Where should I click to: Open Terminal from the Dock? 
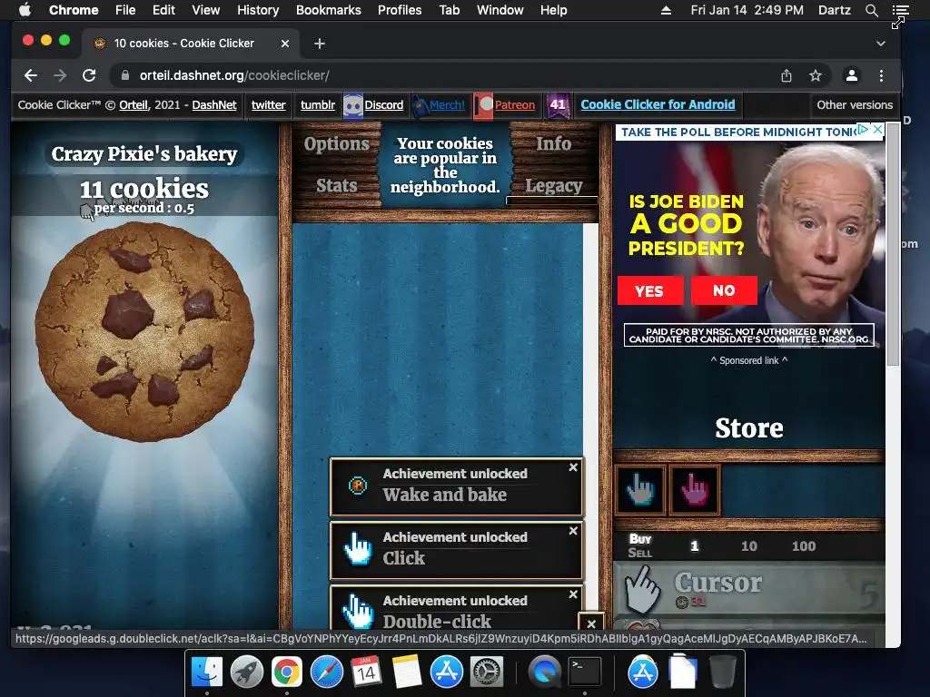[x=585, y=672]
